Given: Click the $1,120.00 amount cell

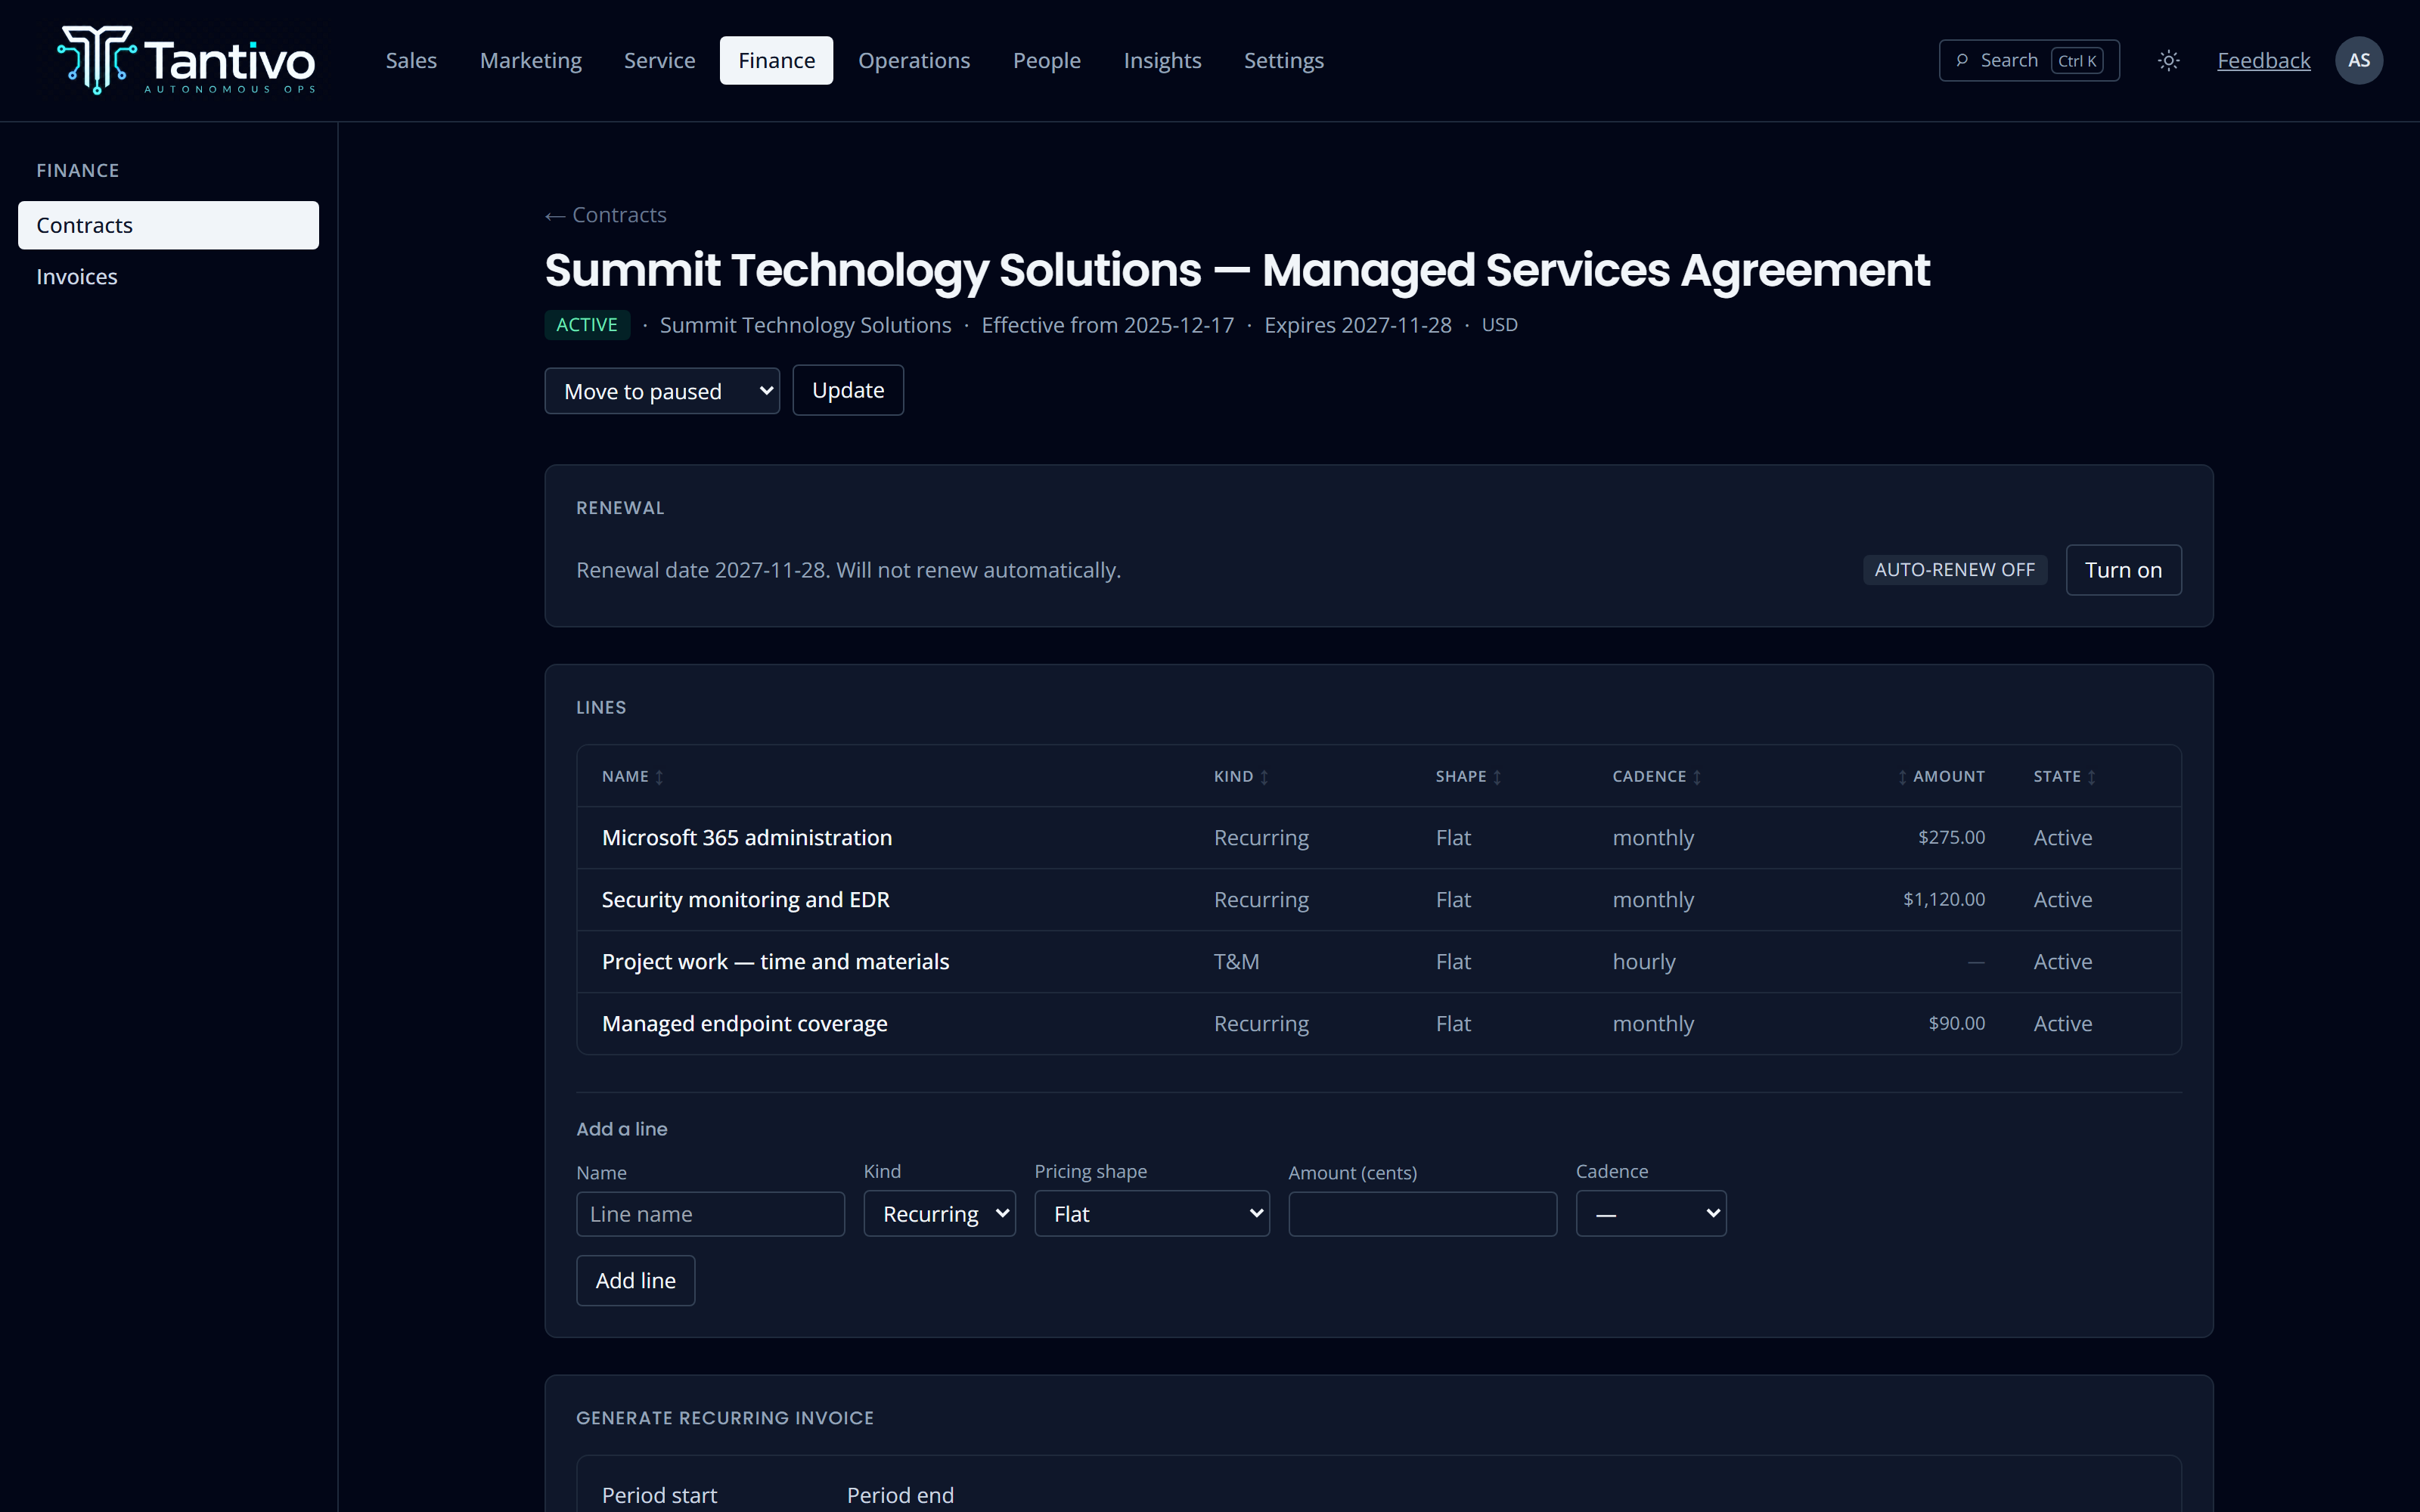Looking at the screenshot, I should click(x=1943, y=900).
